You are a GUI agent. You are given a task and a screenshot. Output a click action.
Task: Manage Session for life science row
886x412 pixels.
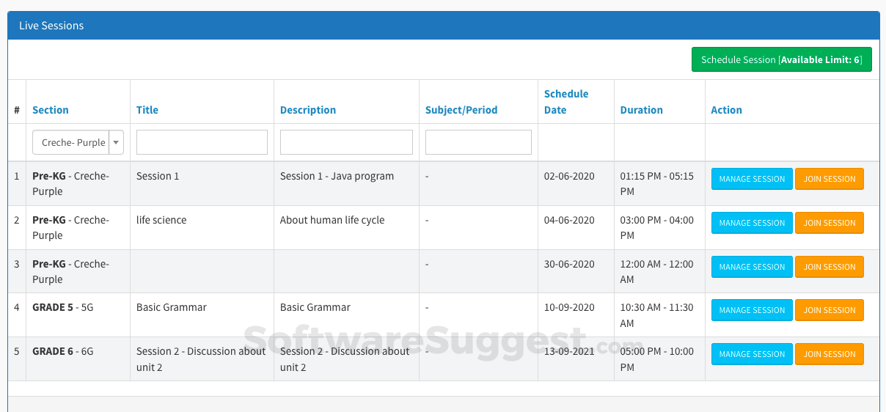click(x=752, y=223)
